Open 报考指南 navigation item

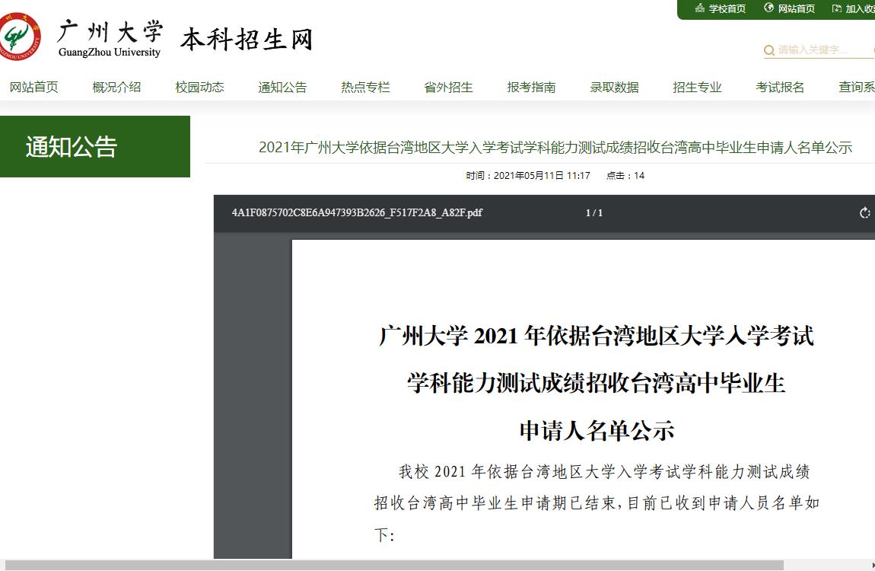[x=531, y=87]
